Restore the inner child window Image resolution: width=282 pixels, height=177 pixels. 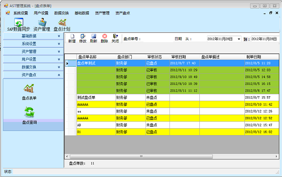(271, 13)
